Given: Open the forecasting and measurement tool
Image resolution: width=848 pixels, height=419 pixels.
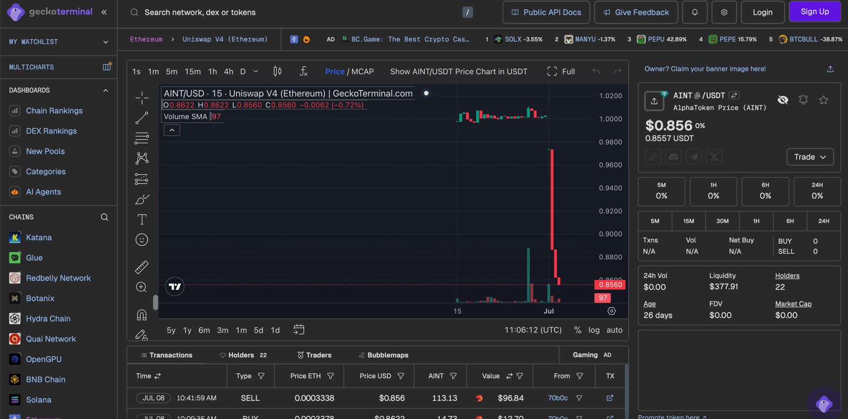Looking at the screenshot, I should 142,179.
